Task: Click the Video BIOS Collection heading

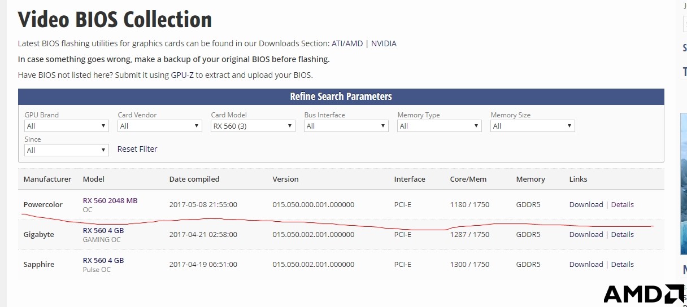Action: (x=115, y=19)
